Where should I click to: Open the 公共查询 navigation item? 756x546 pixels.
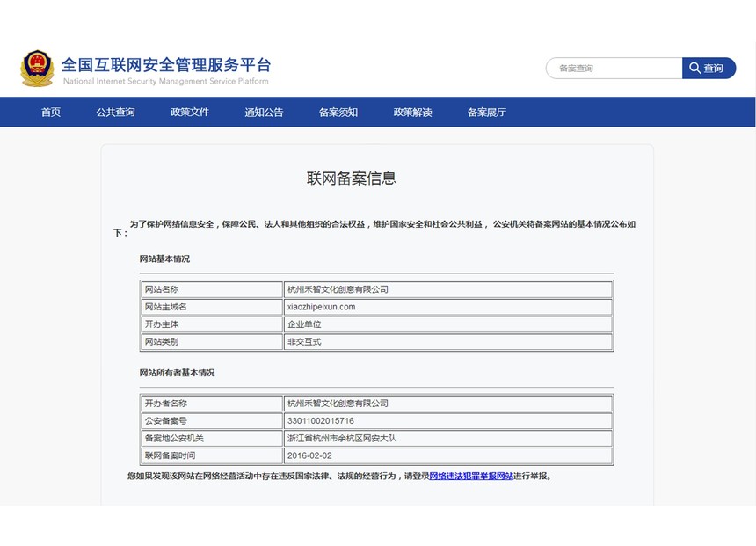pyautogui.click(x=115, y=112)
